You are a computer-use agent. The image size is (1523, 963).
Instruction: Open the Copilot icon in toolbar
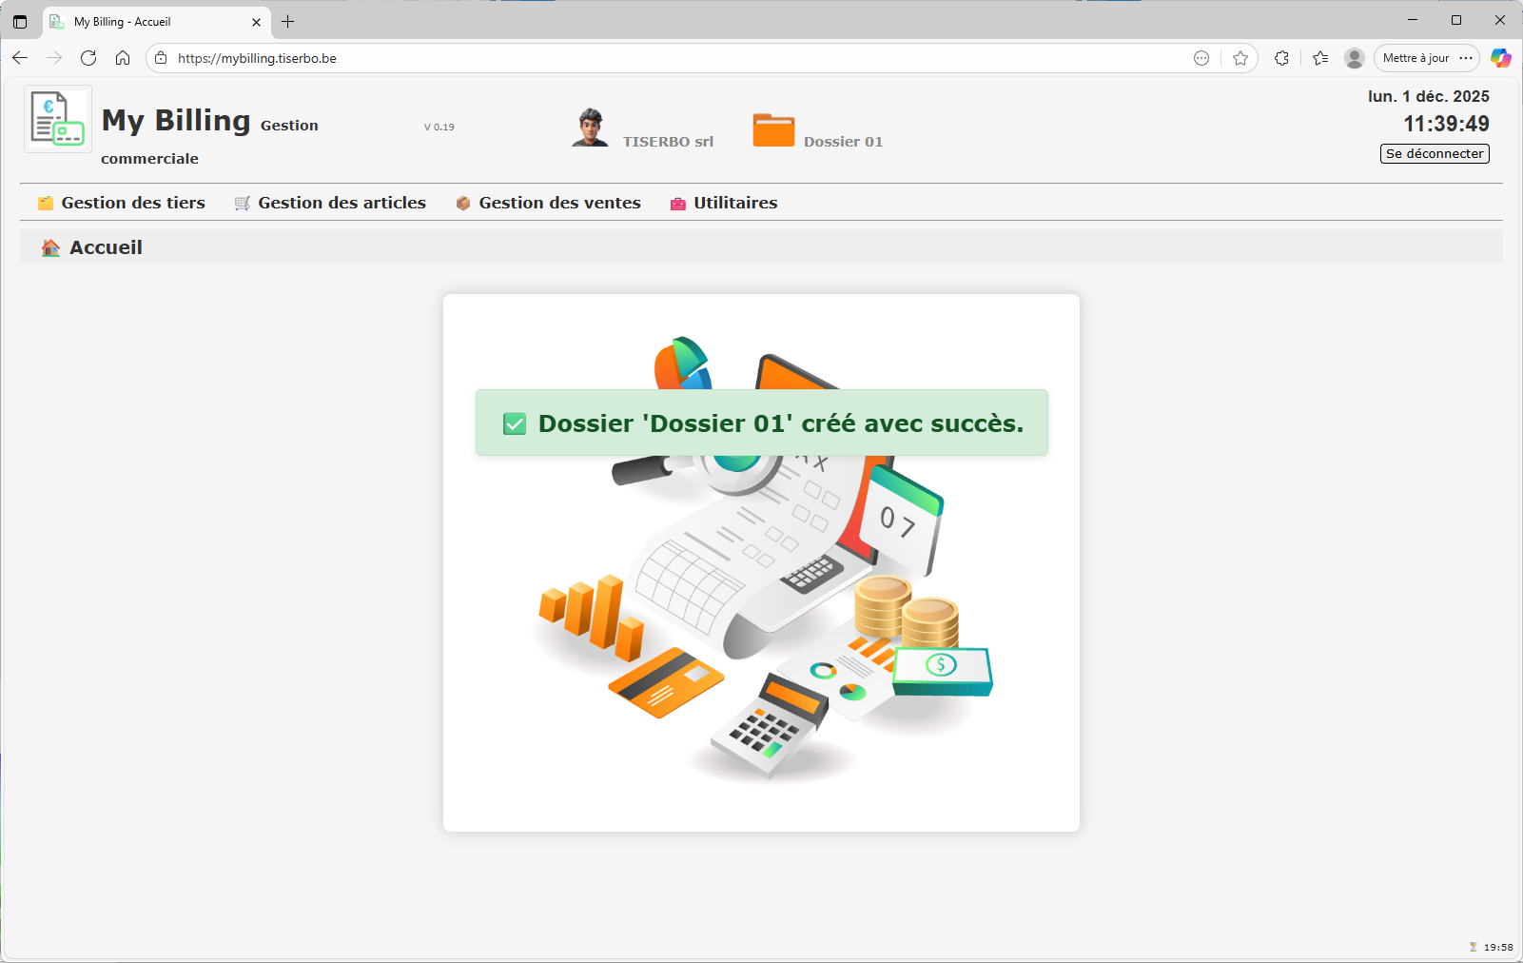pos(1501,58)
